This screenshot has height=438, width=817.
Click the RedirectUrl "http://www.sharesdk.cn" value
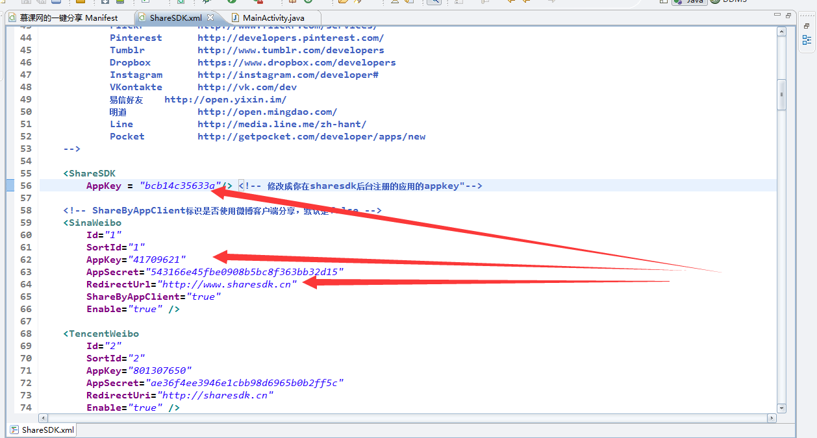pyautogui.click(x=227, y=284)
